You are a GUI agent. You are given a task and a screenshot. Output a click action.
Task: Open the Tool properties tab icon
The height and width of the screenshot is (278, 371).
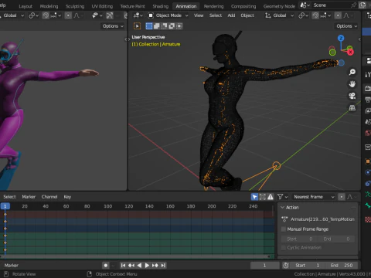coord(368,75)
